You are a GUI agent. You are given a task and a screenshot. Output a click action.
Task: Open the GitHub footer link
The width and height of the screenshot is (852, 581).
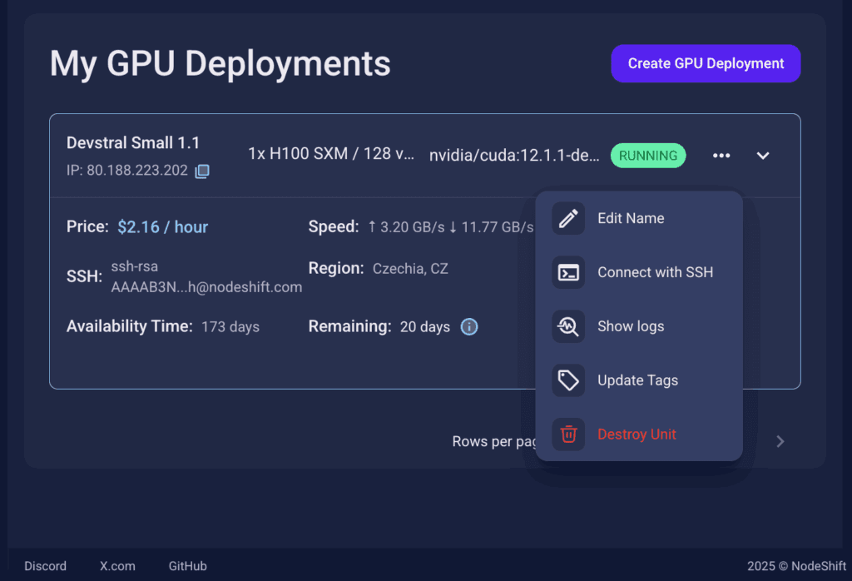point(187,566)
